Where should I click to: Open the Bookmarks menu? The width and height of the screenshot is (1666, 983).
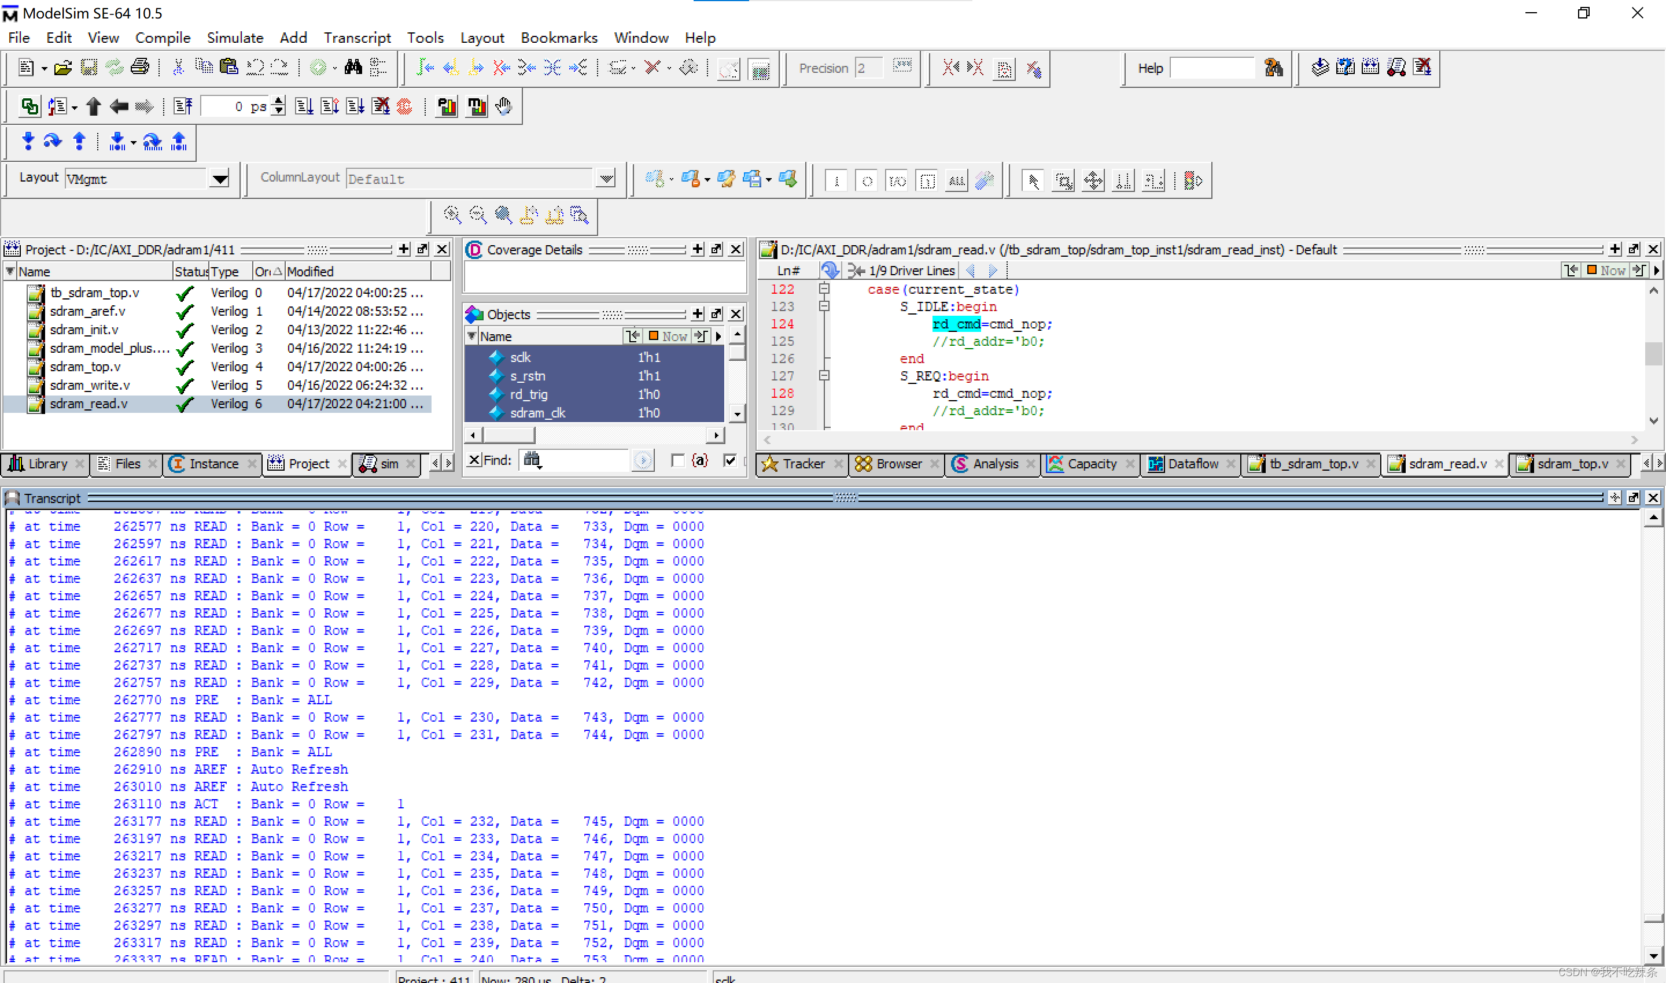559,38
